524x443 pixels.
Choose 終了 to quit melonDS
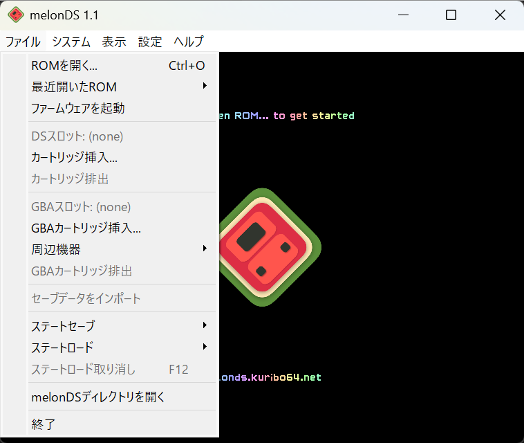[44, 424]
